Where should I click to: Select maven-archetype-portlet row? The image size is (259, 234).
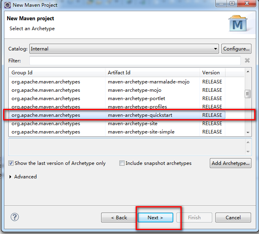pos(117,99)
